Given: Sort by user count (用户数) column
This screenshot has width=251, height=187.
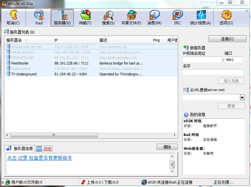Looking at the screenshot, I should (170, 40).
